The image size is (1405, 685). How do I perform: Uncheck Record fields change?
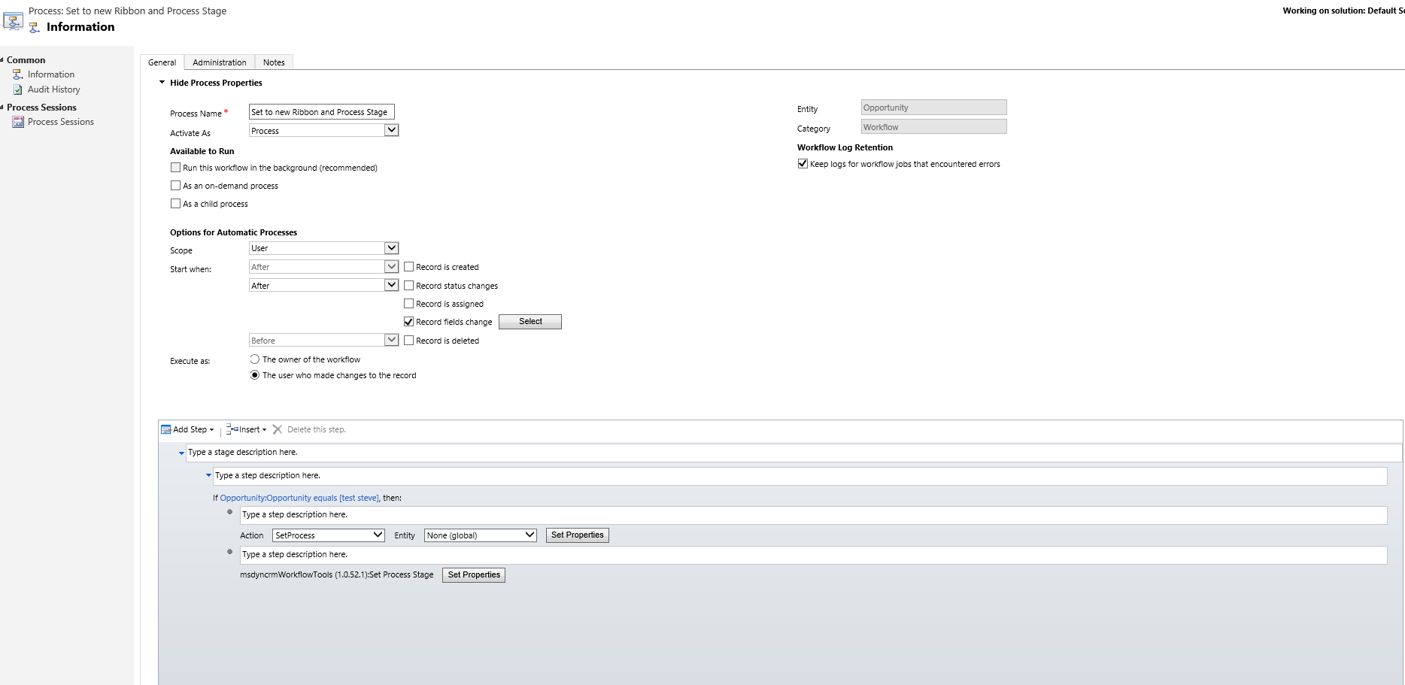point(408,321)
